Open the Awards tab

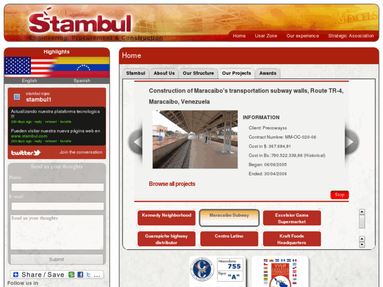[268, 73]
